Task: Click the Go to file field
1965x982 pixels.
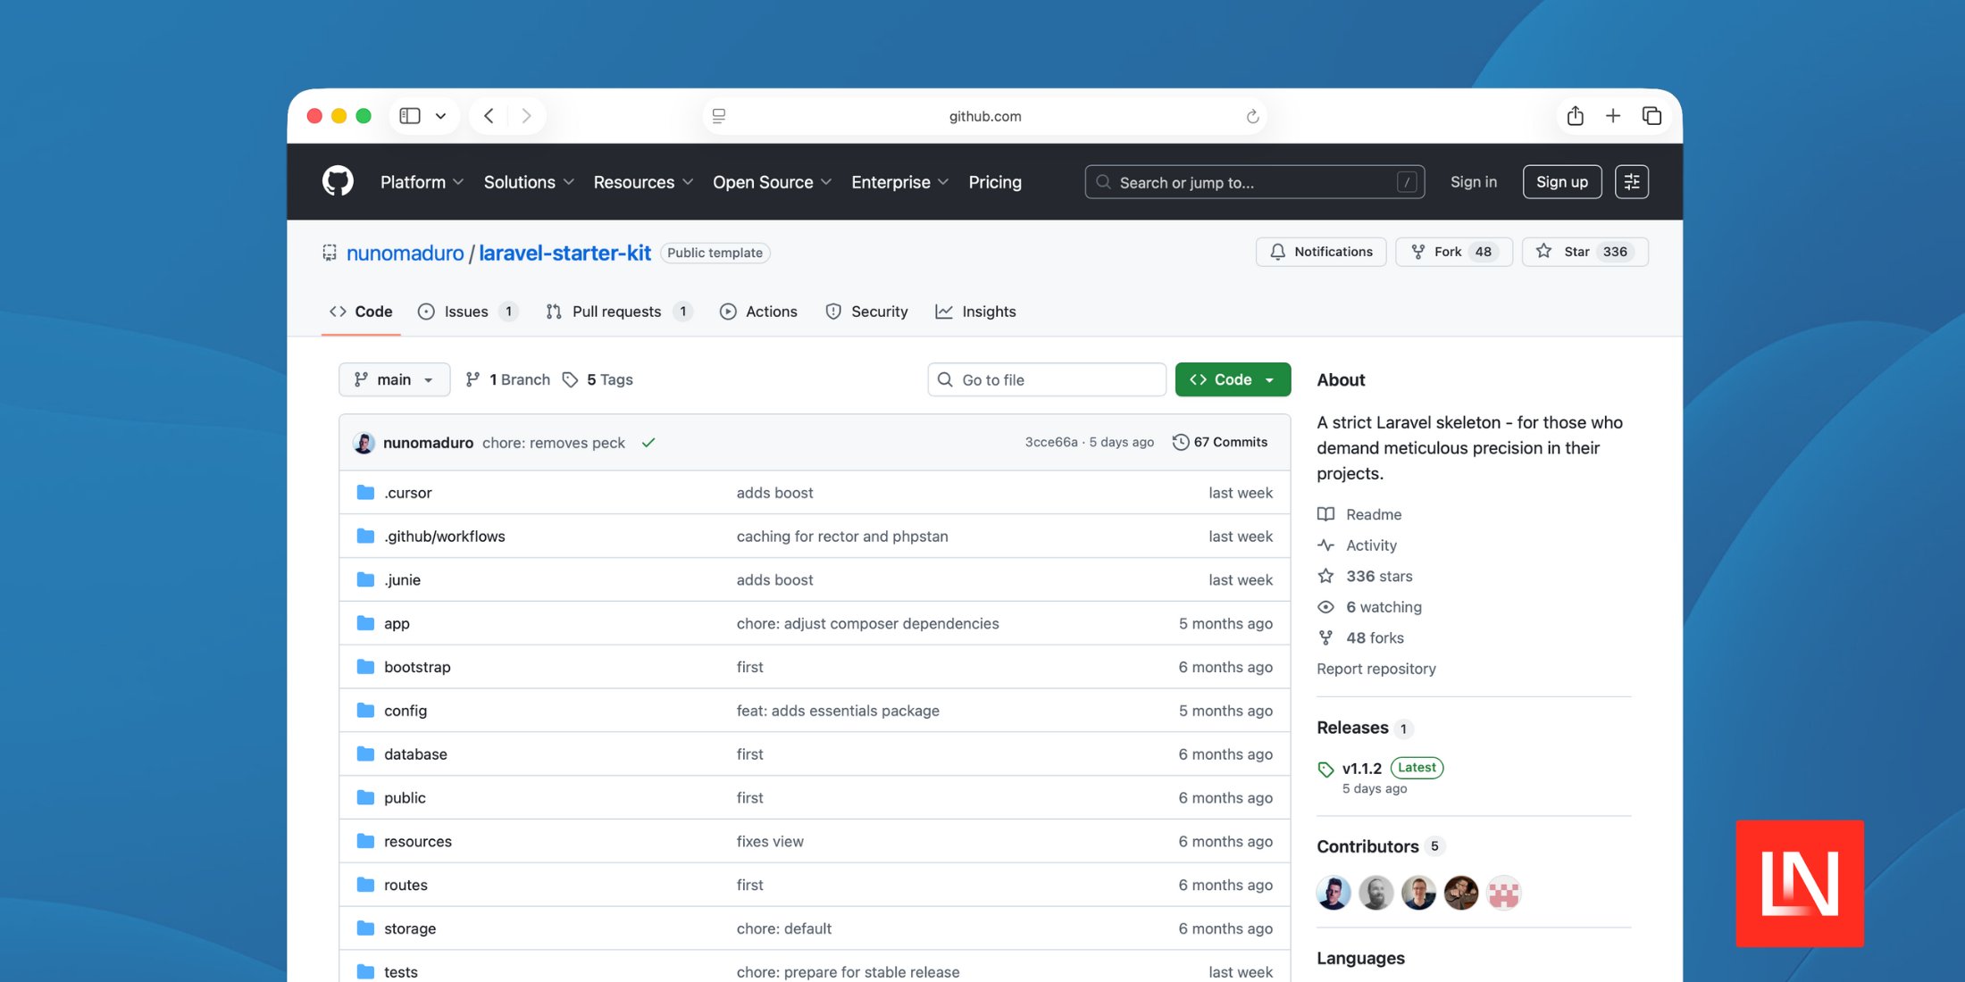Action: click(x=1047, y=379)
